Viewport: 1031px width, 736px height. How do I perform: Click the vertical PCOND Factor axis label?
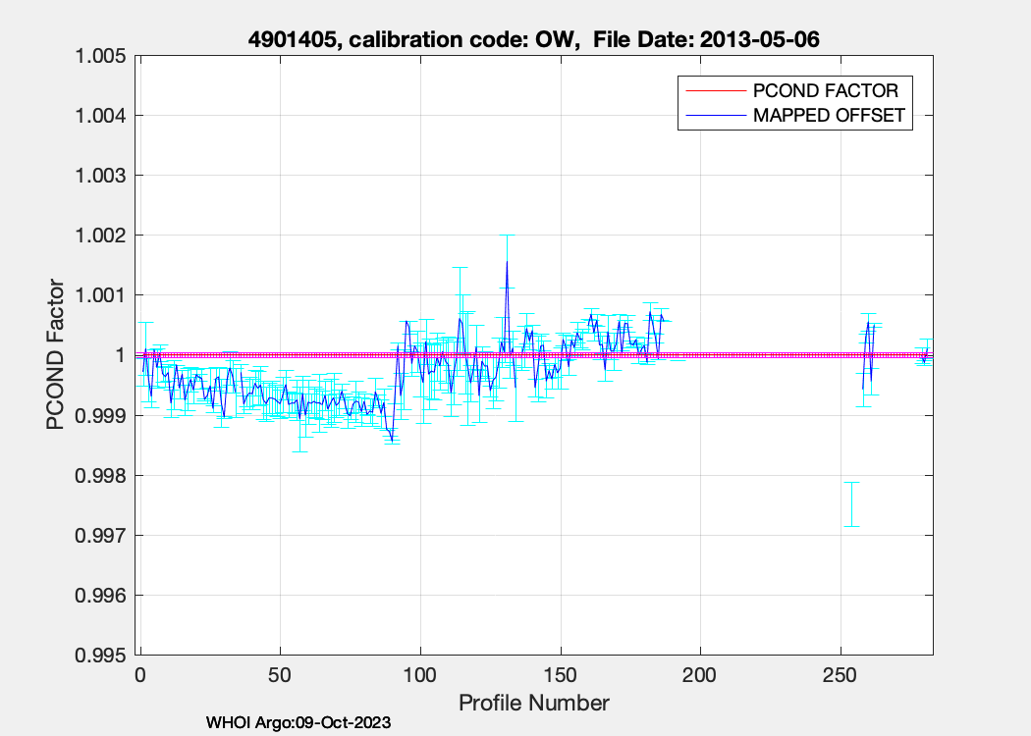[58, 355]
